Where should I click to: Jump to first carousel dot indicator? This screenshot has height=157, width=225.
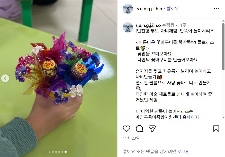pos(50,152)
